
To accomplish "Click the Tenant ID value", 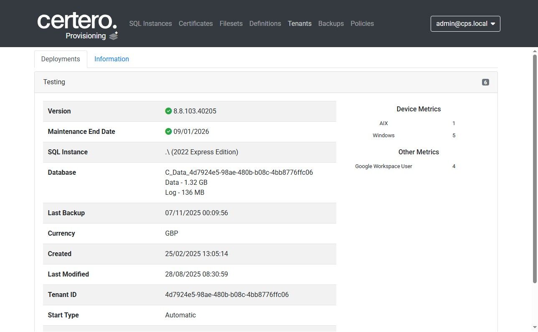I will (x=227, y=294).
